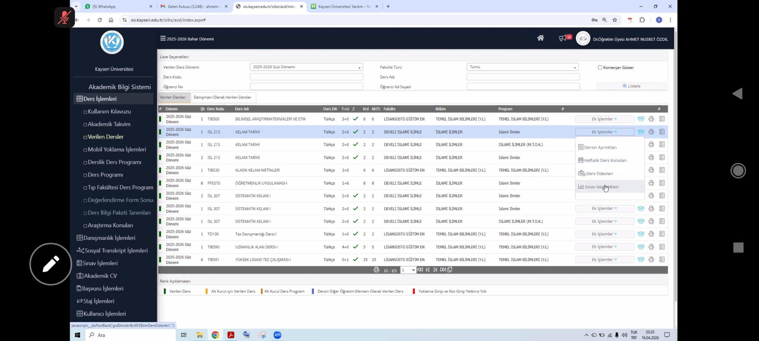759x341 pixels.
Task: Open report icon for TD100 course row
Action: [662, 234]
